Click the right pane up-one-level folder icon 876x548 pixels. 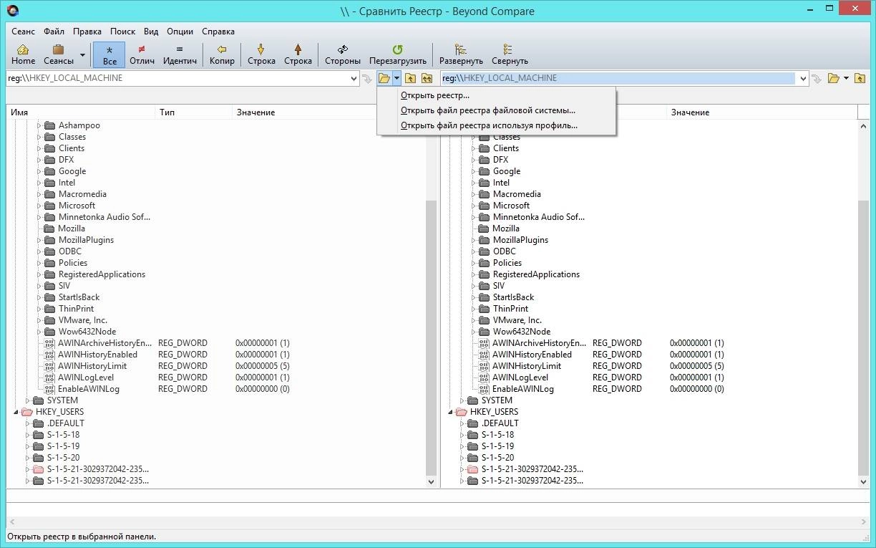[x=860, y=78]
